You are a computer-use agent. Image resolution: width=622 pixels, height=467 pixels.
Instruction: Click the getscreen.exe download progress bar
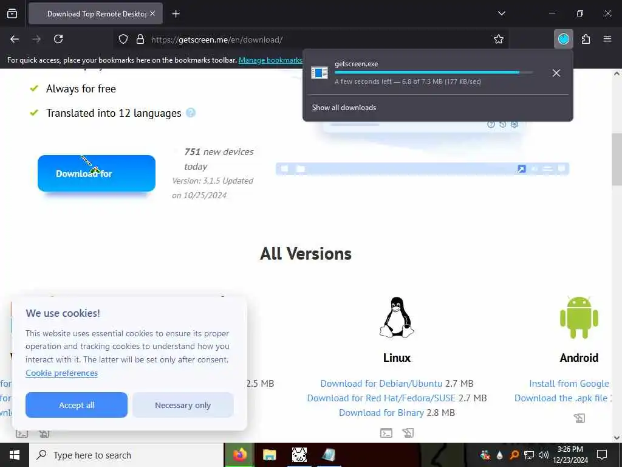434,73
